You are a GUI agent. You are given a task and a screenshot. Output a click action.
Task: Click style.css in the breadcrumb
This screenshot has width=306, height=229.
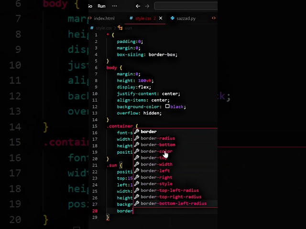tap(104, 28)
